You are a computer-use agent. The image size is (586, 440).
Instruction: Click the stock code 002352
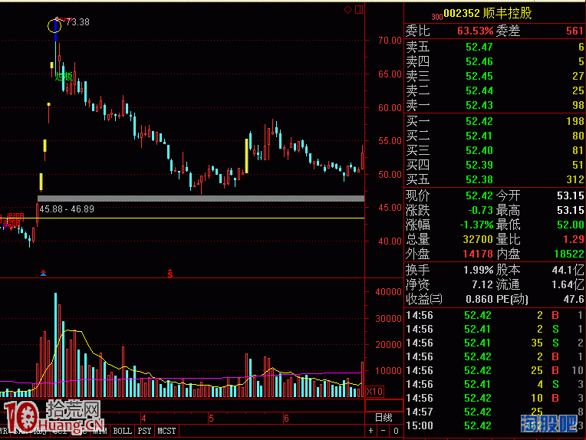(463, 13)
